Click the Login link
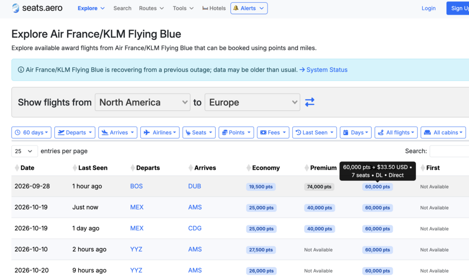The image size is (469, 278). pos(428,8)
